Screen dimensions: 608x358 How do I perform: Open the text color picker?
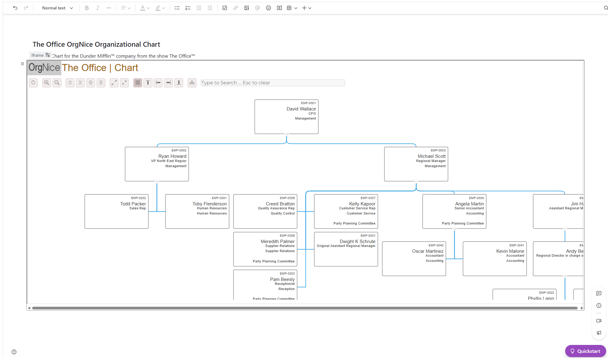(x=145, y=8)
